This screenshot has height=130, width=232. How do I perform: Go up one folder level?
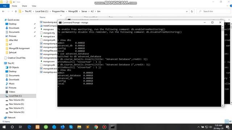click(x=16, y=11)
